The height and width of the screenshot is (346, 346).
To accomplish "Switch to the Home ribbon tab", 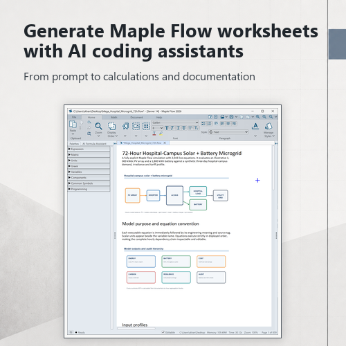I will (91, 117).
